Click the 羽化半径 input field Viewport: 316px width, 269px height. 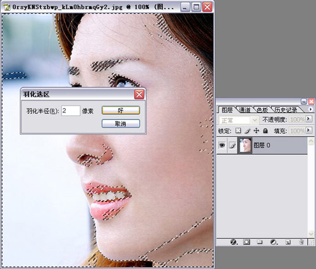[71, 111]
